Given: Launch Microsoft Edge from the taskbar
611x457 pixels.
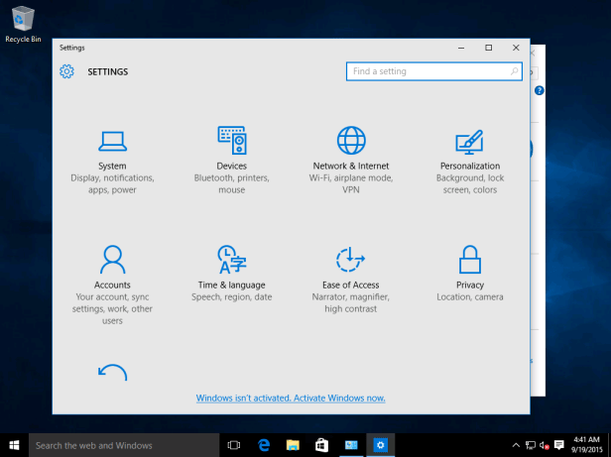Looking at the screenshot, I should pos(264,445).
